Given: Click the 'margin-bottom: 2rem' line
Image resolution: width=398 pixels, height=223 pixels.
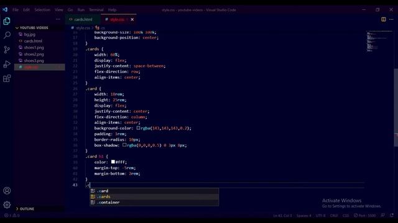Looking at the screenshot, I should [117, 173].
